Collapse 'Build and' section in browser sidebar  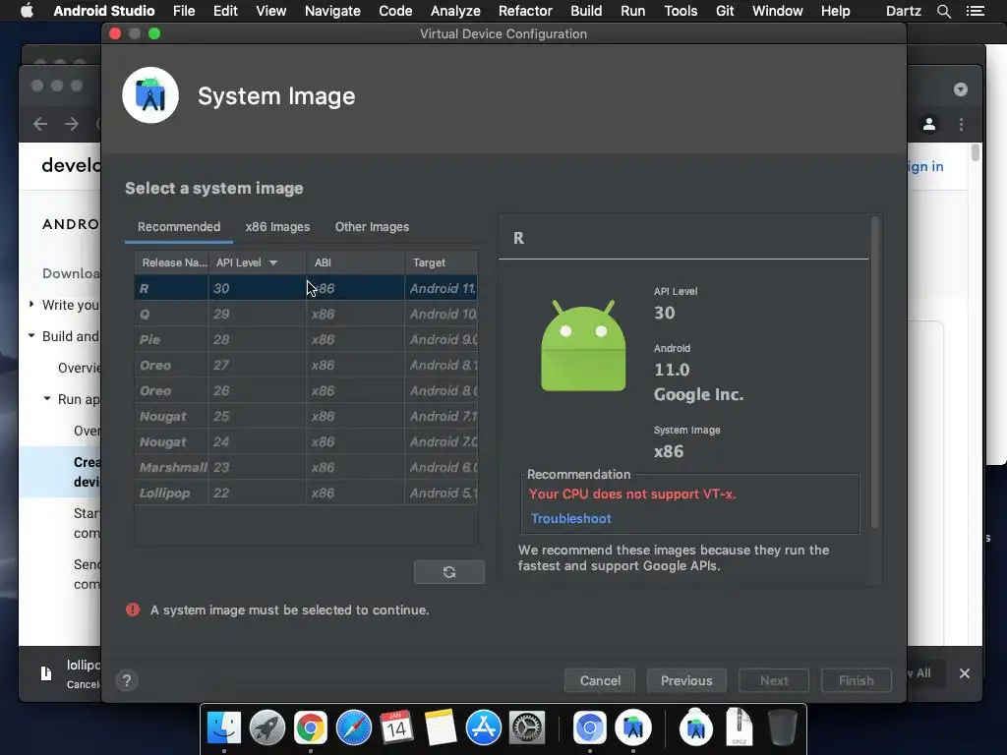[31, 336]
